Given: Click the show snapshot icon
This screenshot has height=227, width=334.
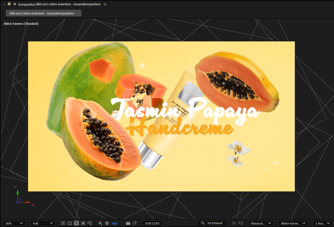Looking at the screenshot, I should [135, 223].
